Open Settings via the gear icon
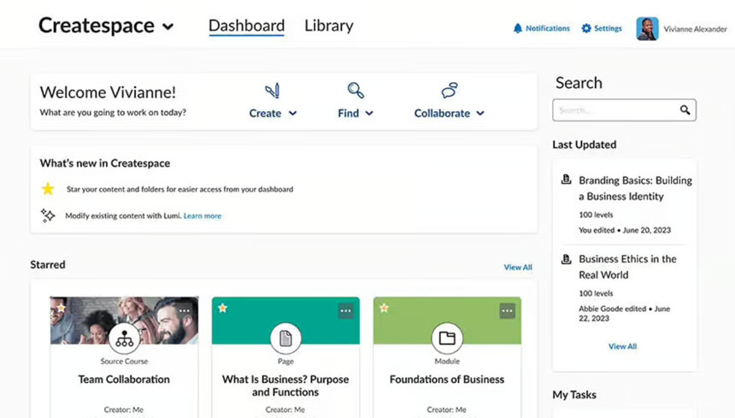Viewport: 735px width, 418px height. (586, 28)
